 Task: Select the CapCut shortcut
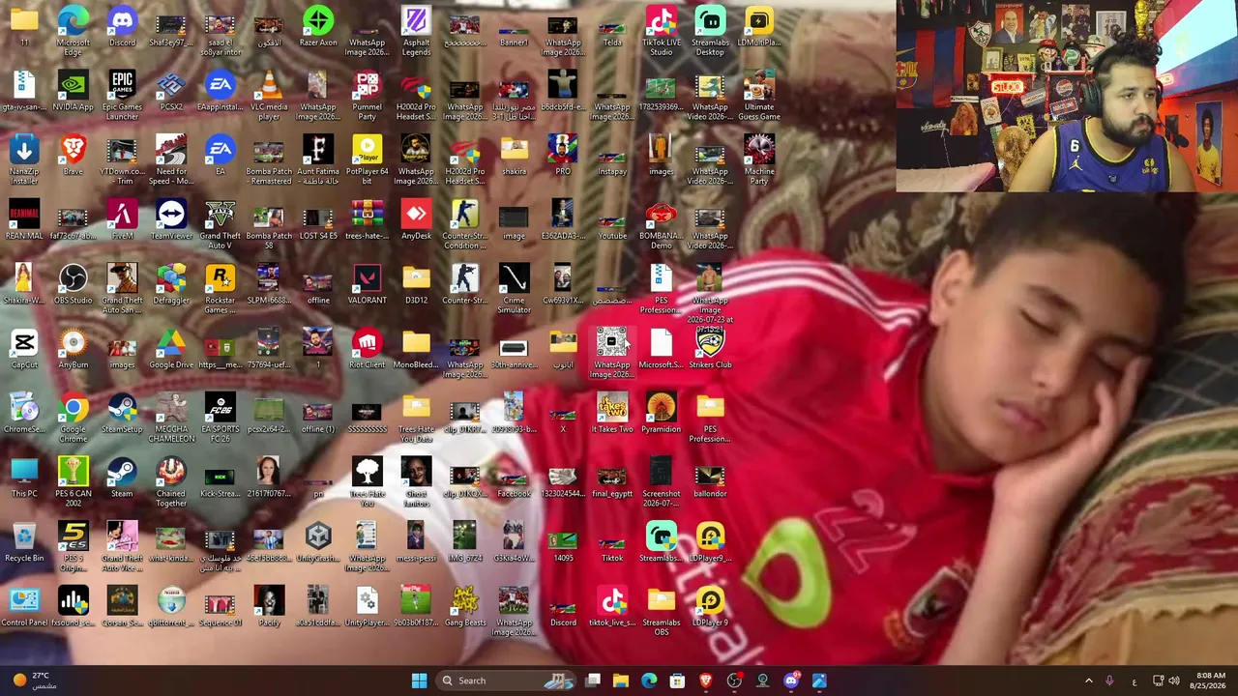(x=24, y=349)
